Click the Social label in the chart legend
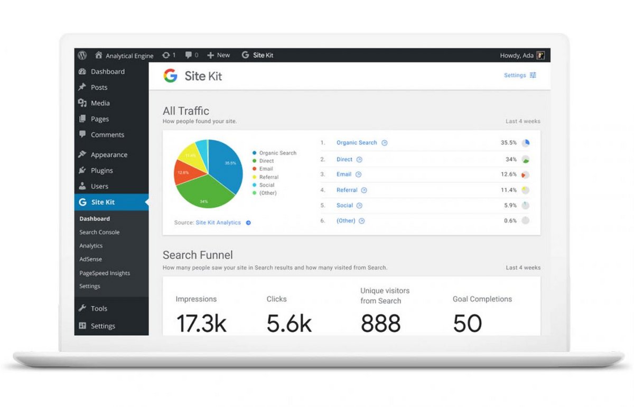Viewport: 634px width, 407px height. coord(267,185)
